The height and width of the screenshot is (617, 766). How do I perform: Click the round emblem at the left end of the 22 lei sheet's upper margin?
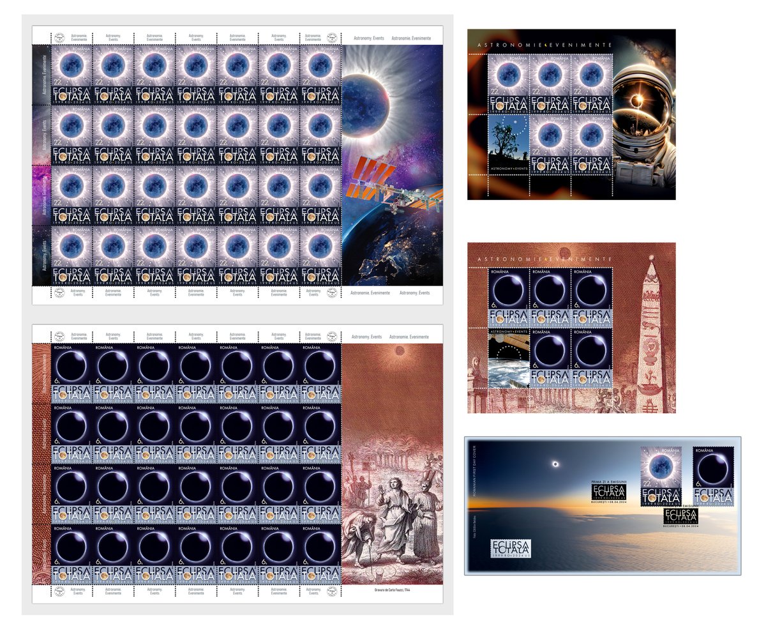(58, 36)
